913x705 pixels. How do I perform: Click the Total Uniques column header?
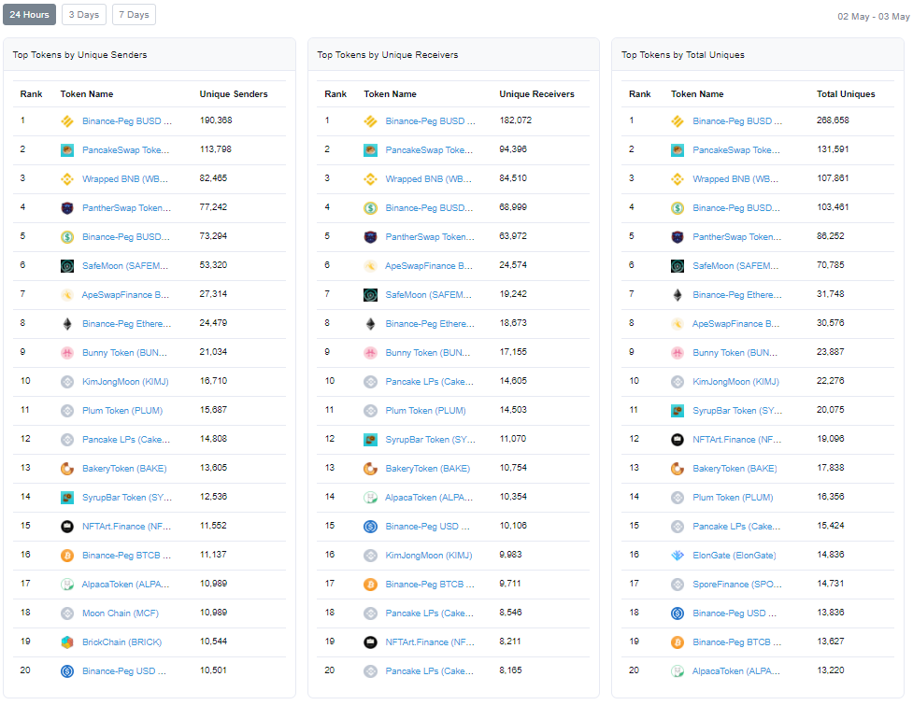846,93
